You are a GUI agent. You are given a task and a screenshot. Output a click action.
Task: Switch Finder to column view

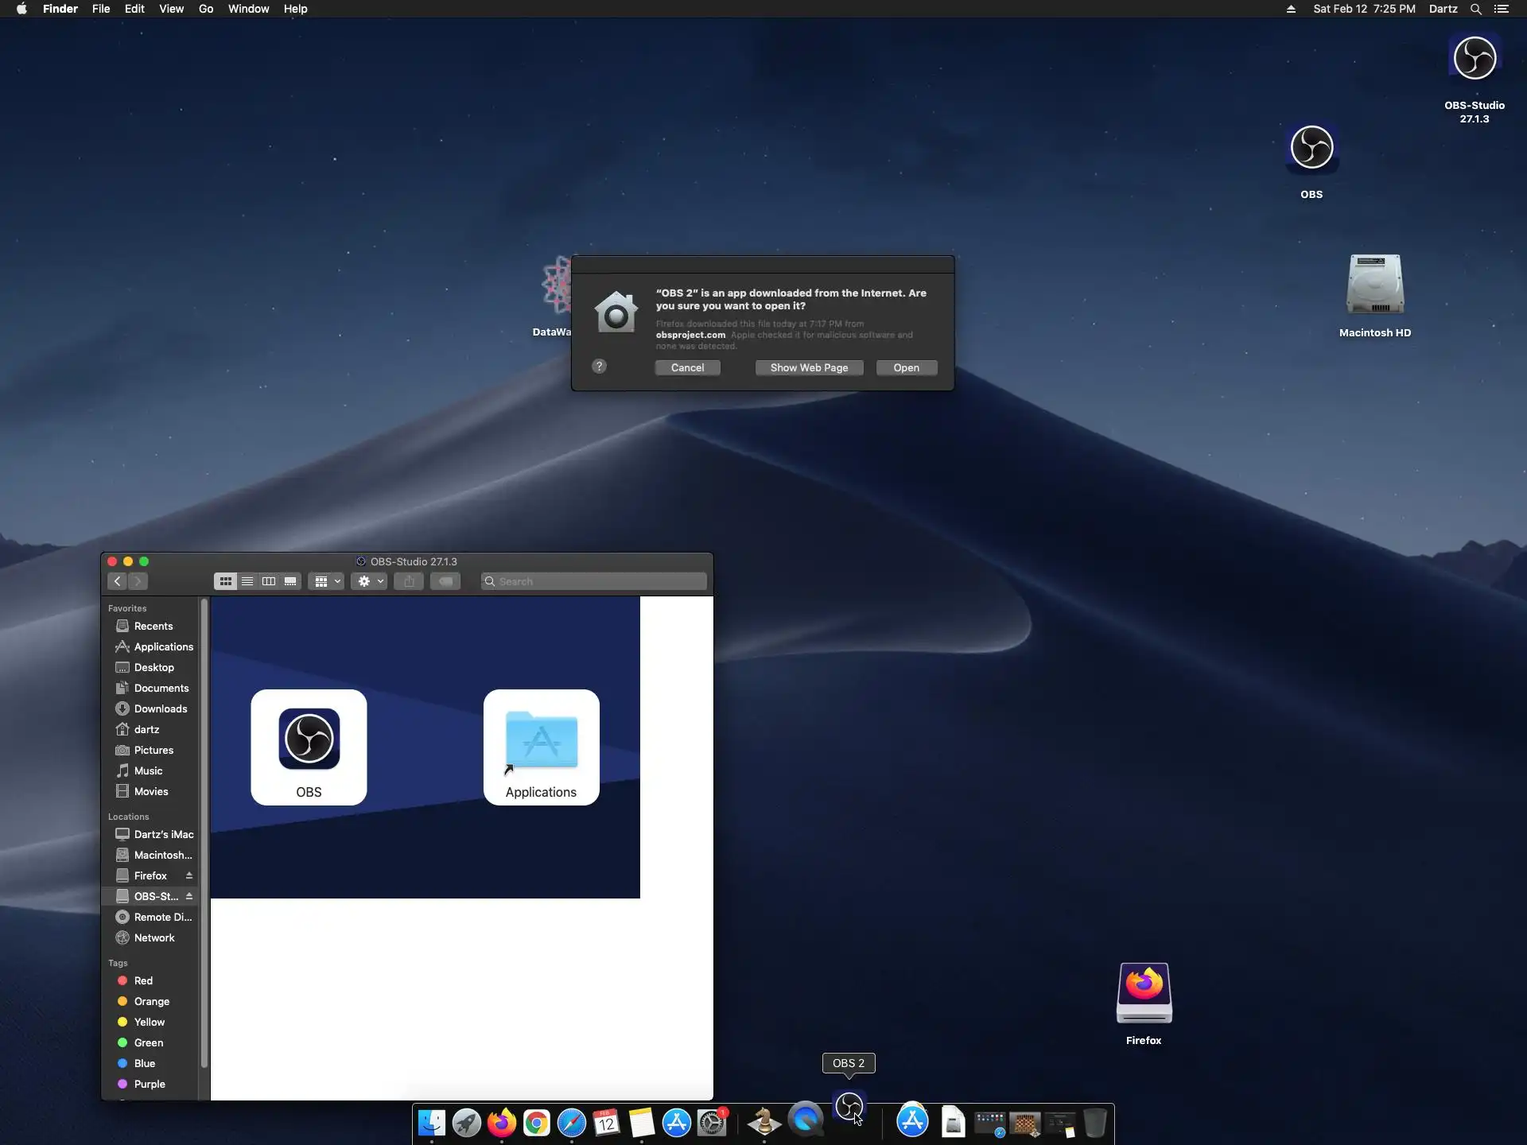[x=269, y=581]
